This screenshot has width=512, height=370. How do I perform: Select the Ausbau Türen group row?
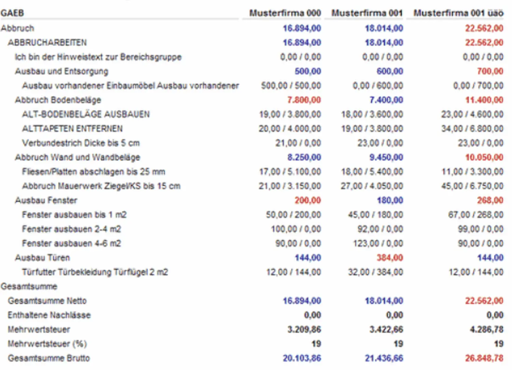(42, 257)
